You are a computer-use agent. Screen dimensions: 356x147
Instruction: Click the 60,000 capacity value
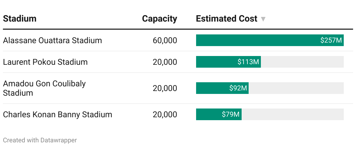165,40
